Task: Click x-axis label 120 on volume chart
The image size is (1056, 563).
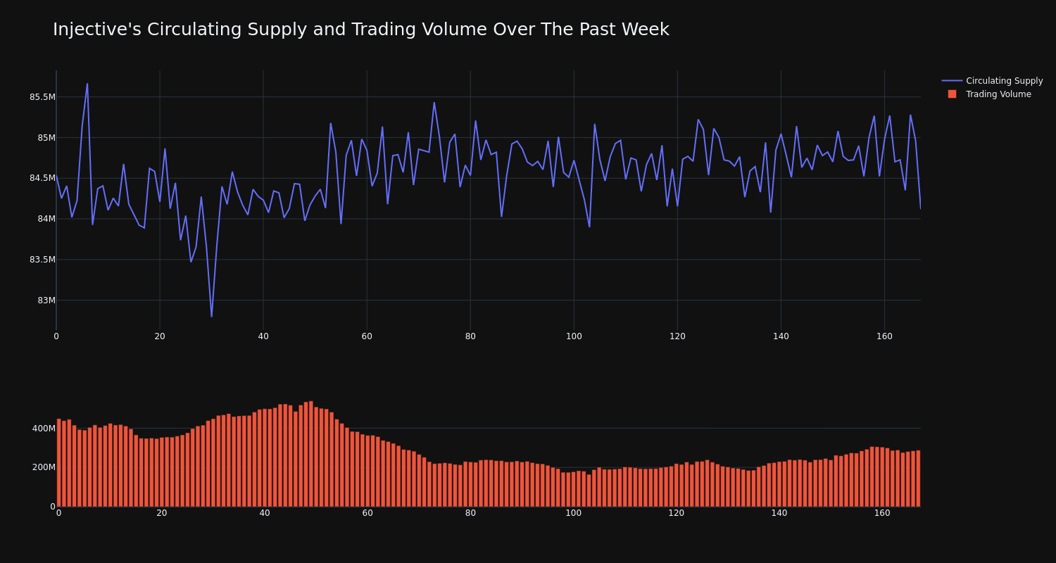Action: click(x=676, y=513)
